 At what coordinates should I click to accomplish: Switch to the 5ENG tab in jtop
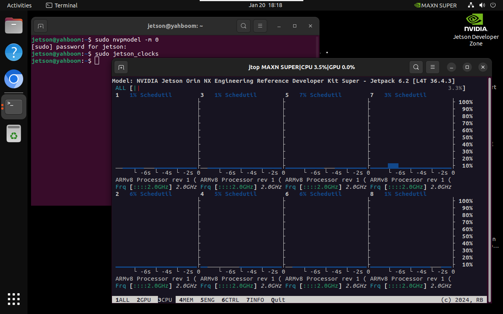tap(207, 300)
